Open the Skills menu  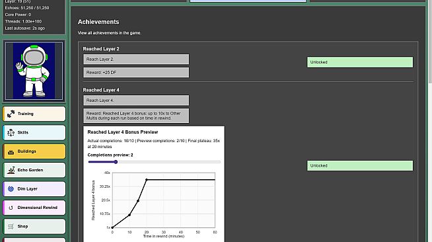[x=34, y=133]
